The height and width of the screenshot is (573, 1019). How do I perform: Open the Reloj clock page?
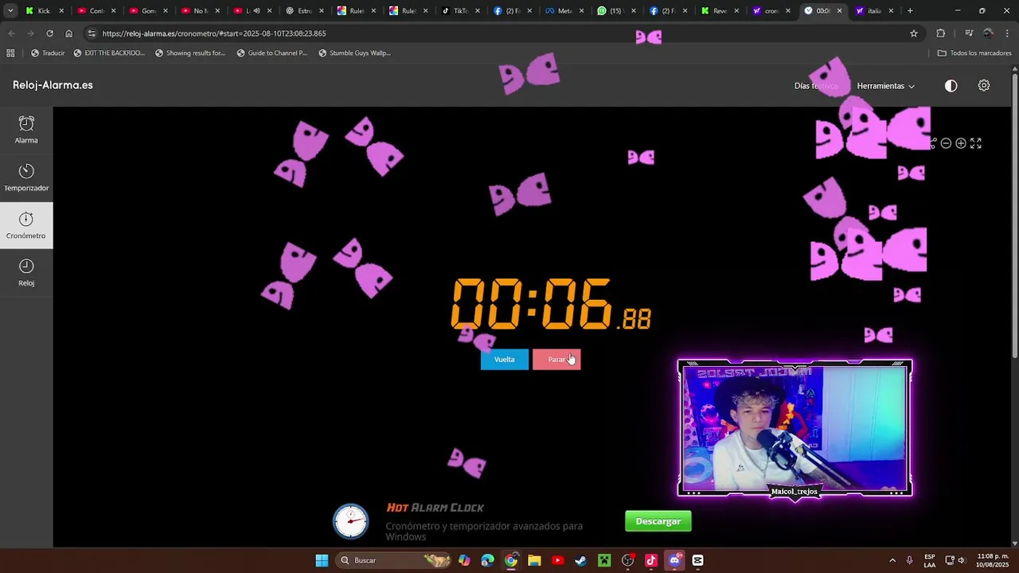coord(26,273)
